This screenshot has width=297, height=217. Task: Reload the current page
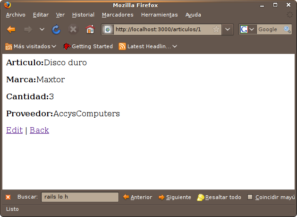[x=56, y=29]
